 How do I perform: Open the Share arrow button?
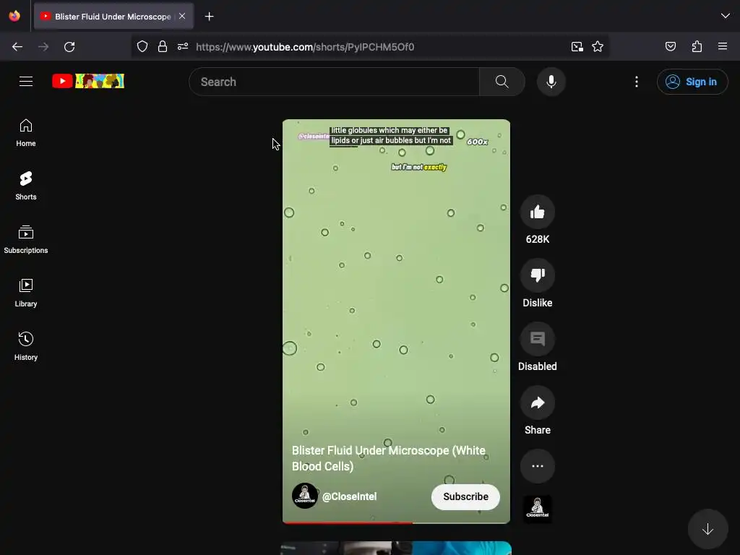click(537, 403)
